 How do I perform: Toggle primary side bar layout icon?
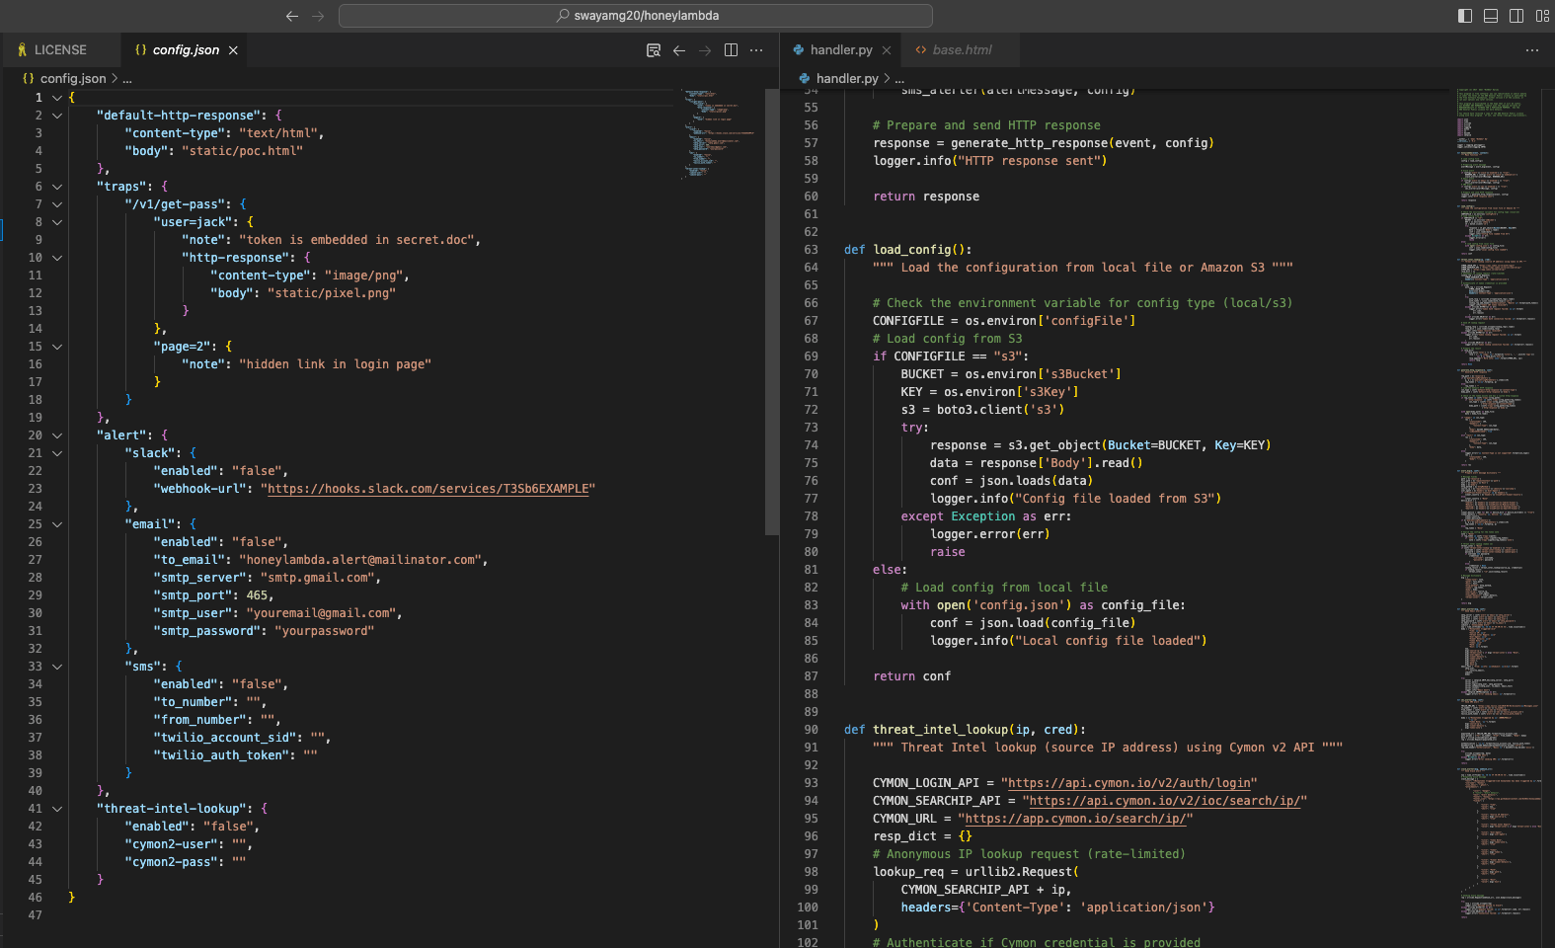point(1465,16)
